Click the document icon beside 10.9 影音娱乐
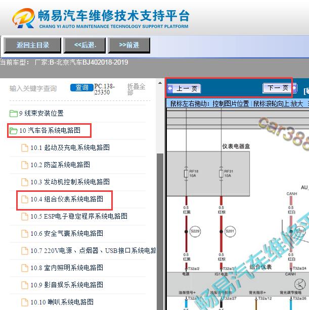The height and width of the screenshot is (310, 309). point(25,285)
